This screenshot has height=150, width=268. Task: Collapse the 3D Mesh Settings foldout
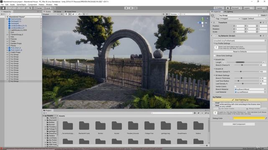click(214, 75)
